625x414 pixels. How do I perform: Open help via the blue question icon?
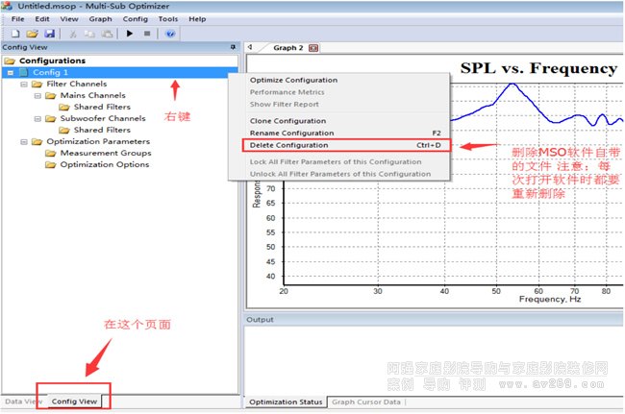click(x=170, y=33)
